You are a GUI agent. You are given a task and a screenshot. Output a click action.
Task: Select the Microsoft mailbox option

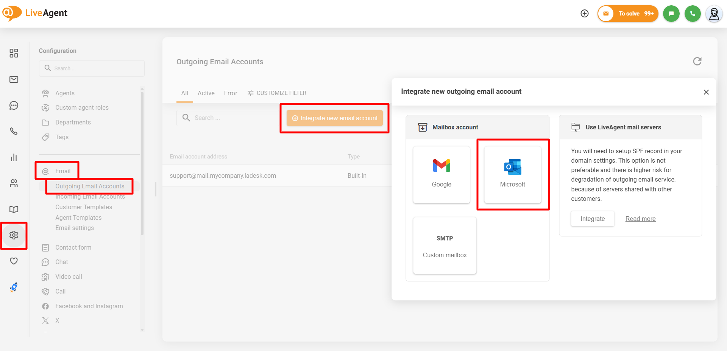point(513,175)
